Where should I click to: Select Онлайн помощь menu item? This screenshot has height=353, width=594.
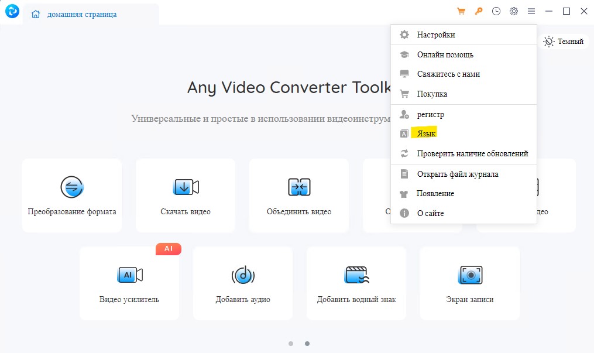[x=463, y=54]
